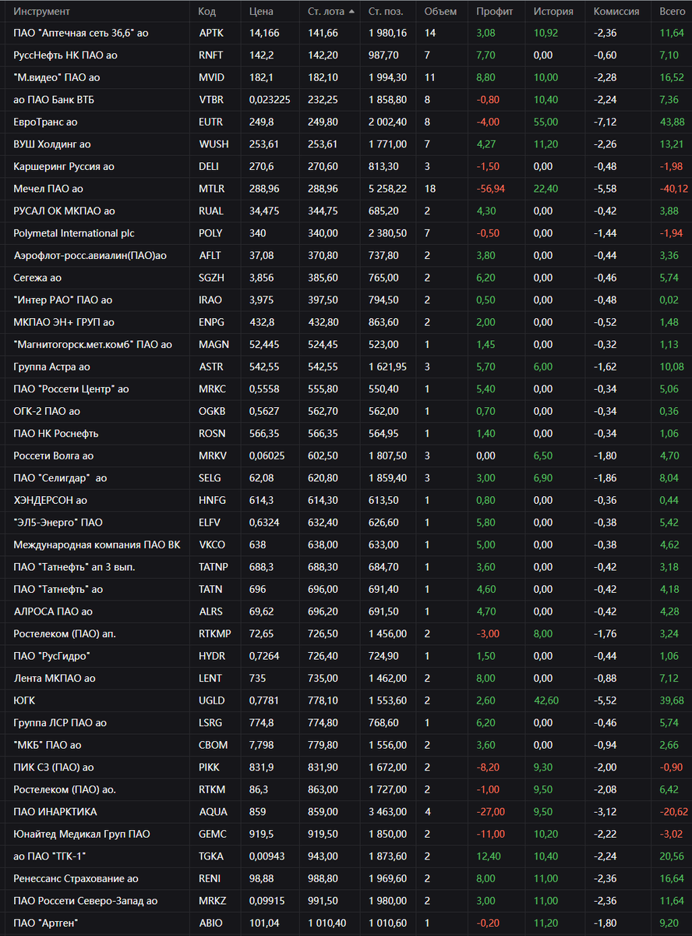This screenshot has height=936, width=692.
Task: Toggle sort arrow next to Ст. лота
Action: 351,12
